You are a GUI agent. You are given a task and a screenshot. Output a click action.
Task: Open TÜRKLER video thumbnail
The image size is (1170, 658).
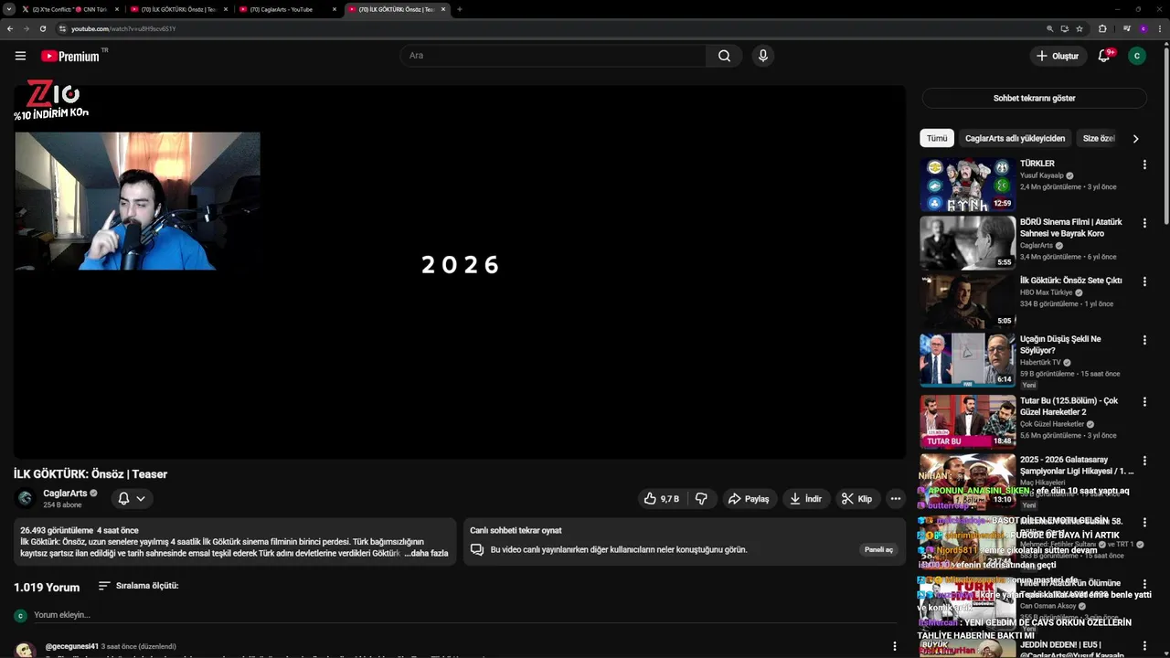[x=967, y=185]
